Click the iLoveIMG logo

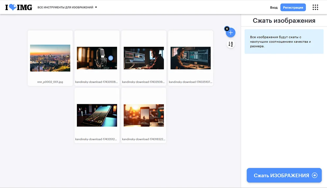19,7
